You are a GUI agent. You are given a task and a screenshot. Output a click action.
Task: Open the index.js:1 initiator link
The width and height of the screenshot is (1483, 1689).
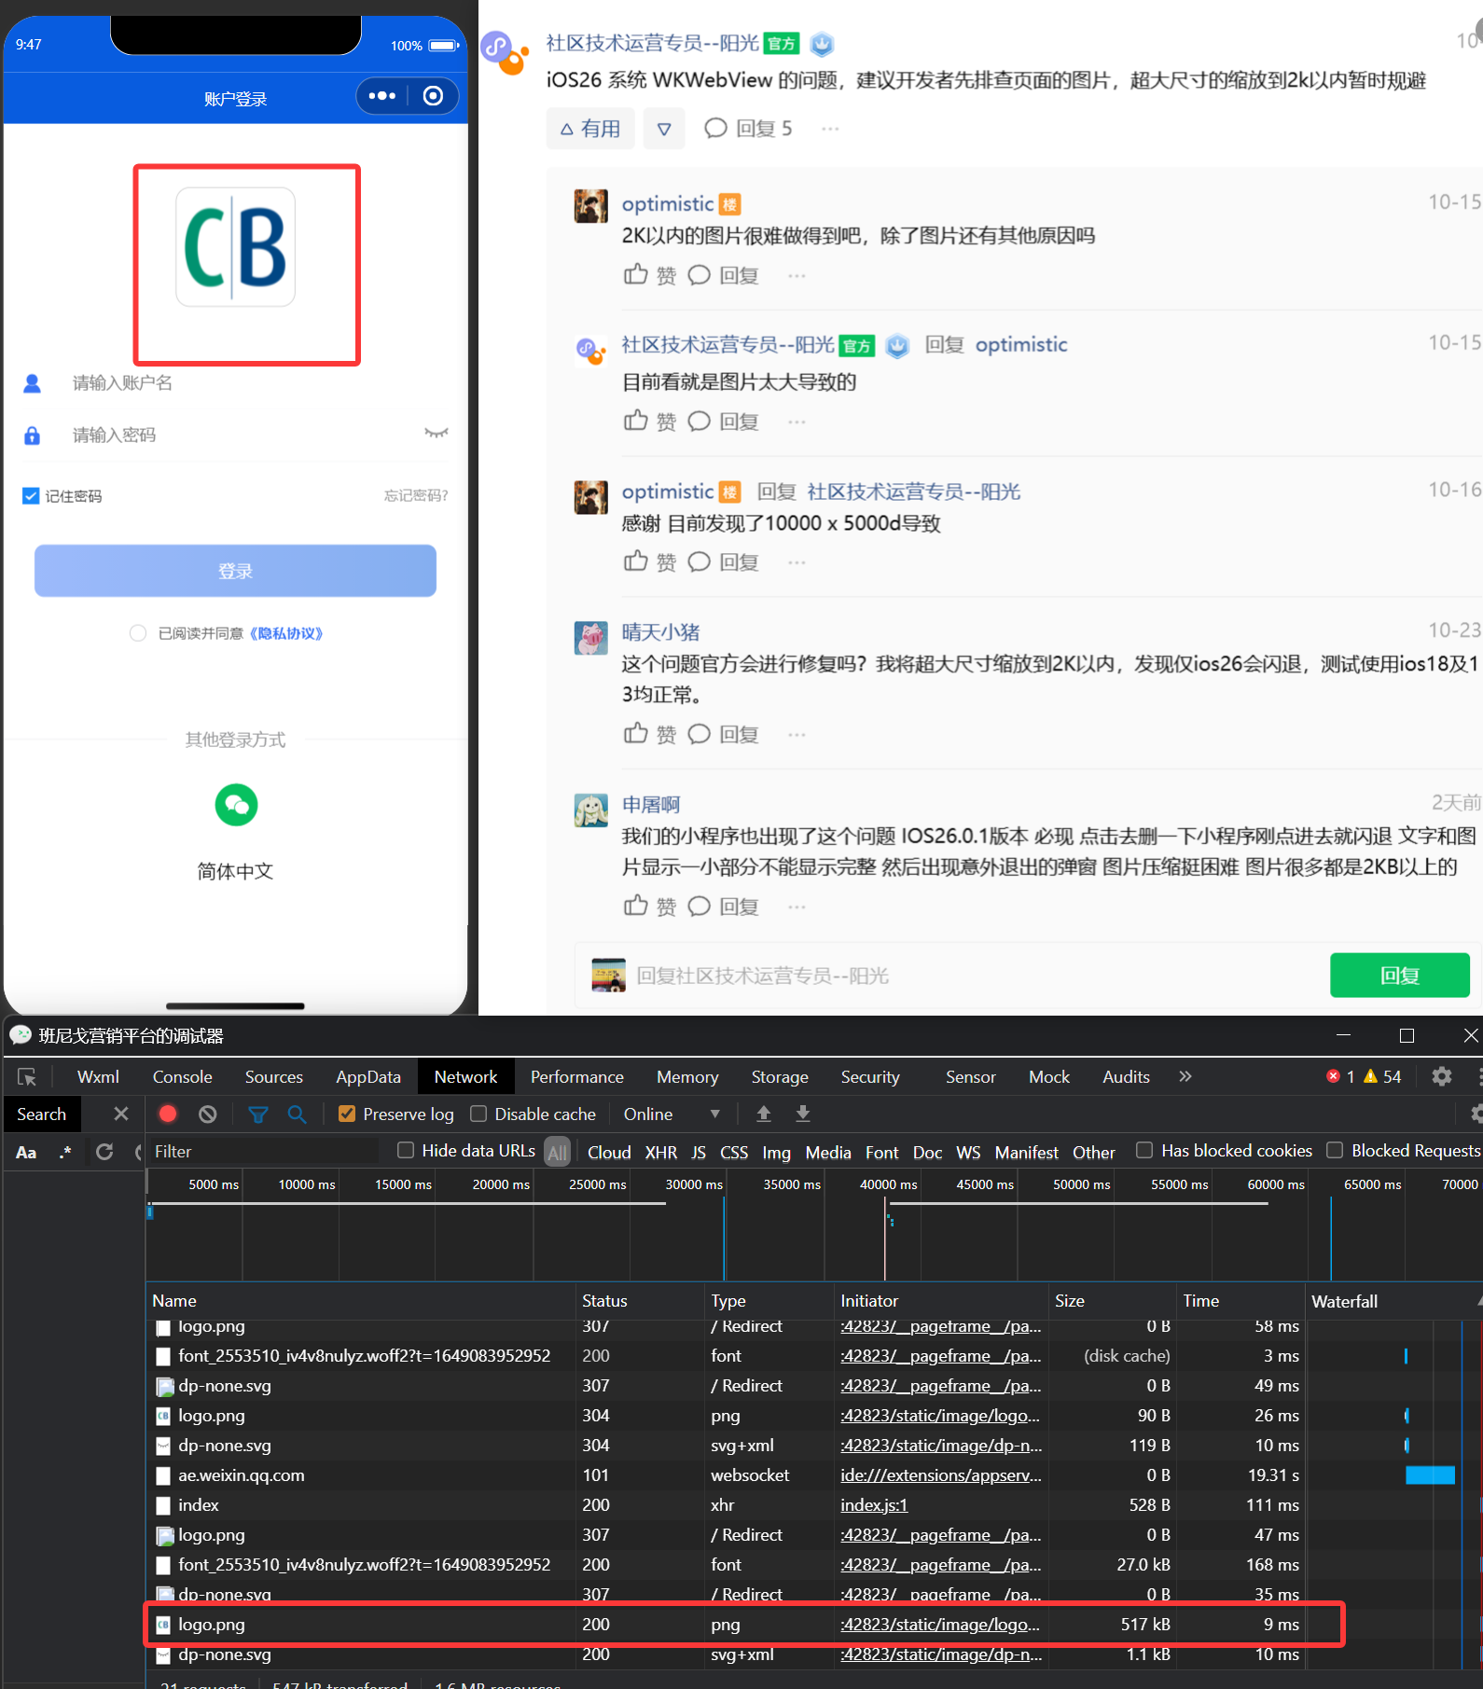(874, 1504)
